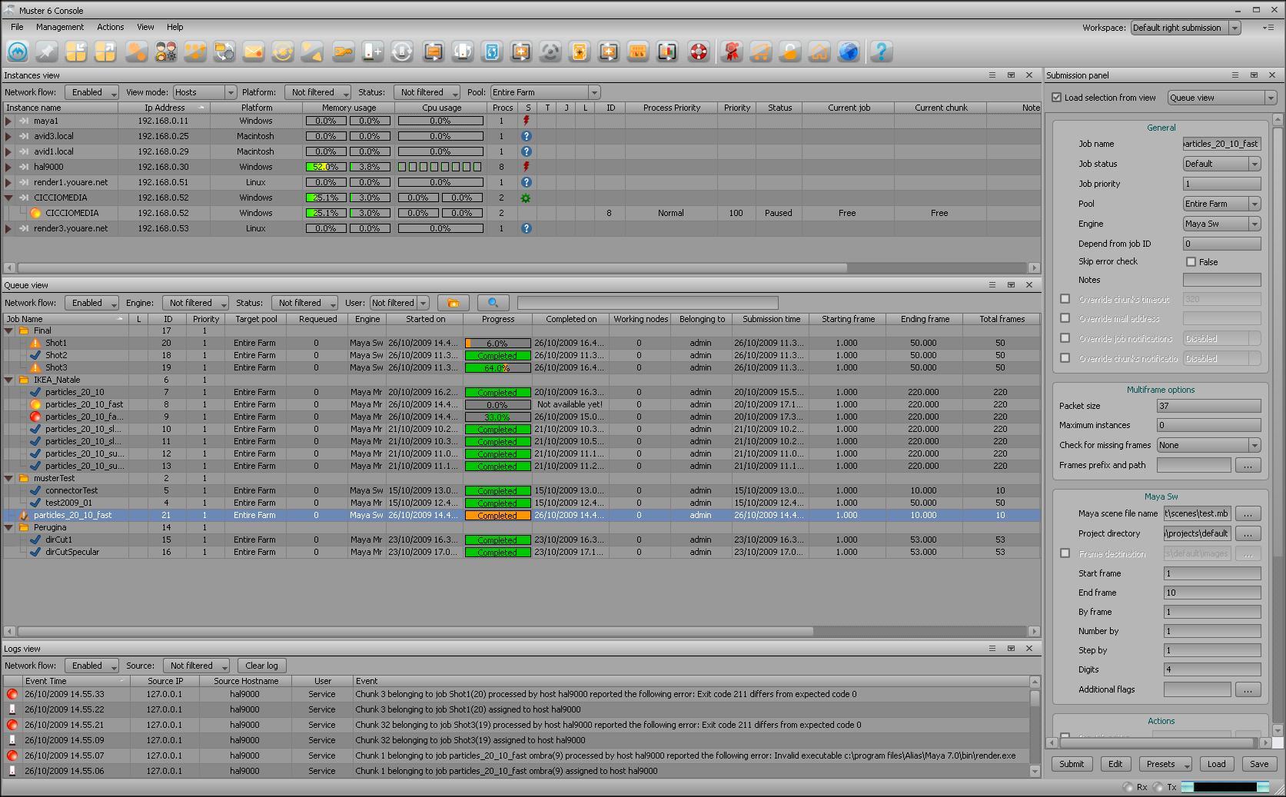Image resolution: width=1286 pixels, height=797 pixels.
Task: Open the Job status dropdown
Action: pyautogui.click(x=1221, y=164)
